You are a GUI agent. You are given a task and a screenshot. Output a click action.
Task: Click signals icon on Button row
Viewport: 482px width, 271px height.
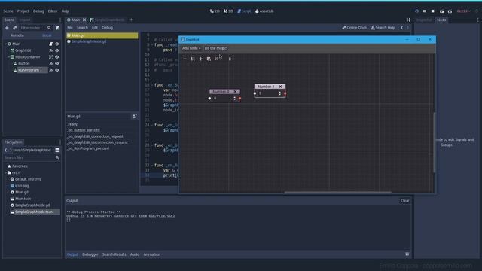click(51, 63)
